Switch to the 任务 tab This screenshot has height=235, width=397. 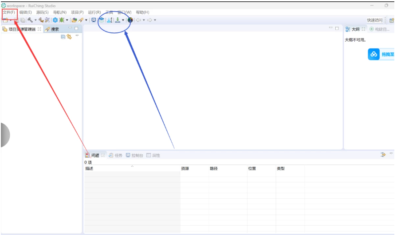115,155
